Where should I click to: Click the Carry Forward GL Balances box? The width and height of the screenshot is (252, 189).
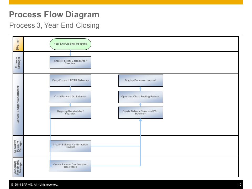coord(70,97)
